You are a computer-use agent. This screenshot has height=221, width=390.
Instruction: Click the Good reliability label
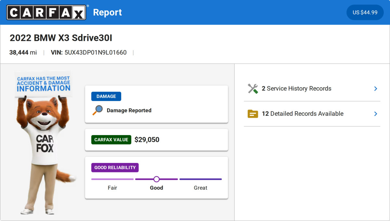click(156, 188)
